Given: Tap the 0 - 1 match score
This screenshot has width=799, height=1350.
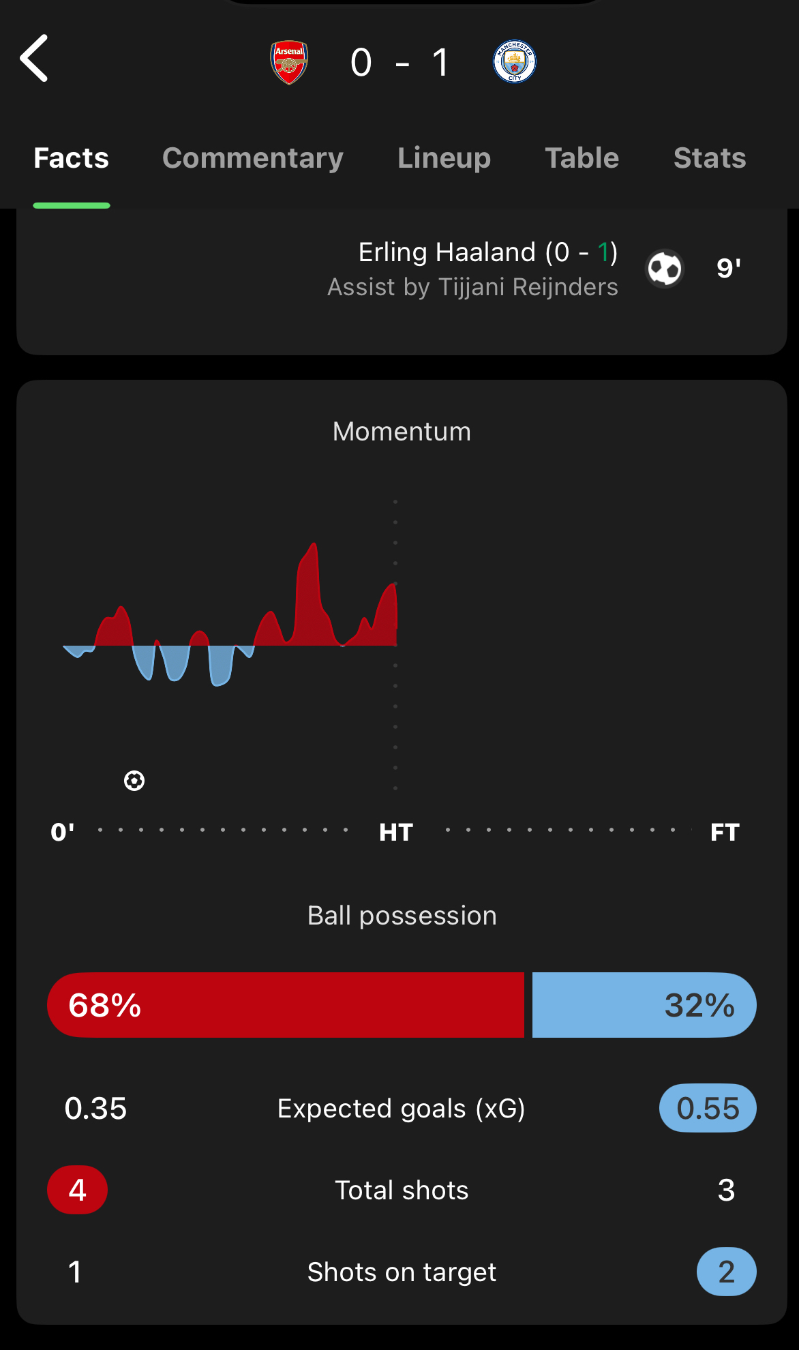Looking at the screenshot, I should click(401, 63).
